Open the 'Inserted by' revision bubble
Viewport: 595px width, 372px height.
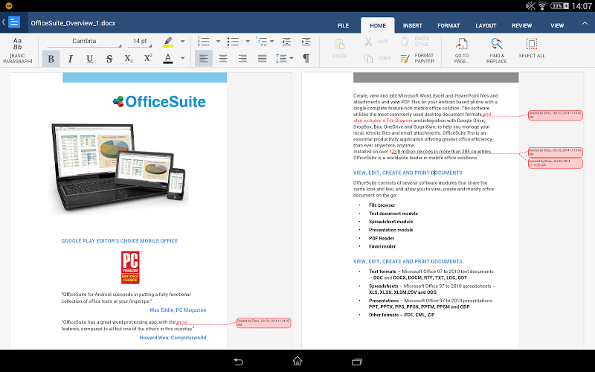click(x=556, y=163)
